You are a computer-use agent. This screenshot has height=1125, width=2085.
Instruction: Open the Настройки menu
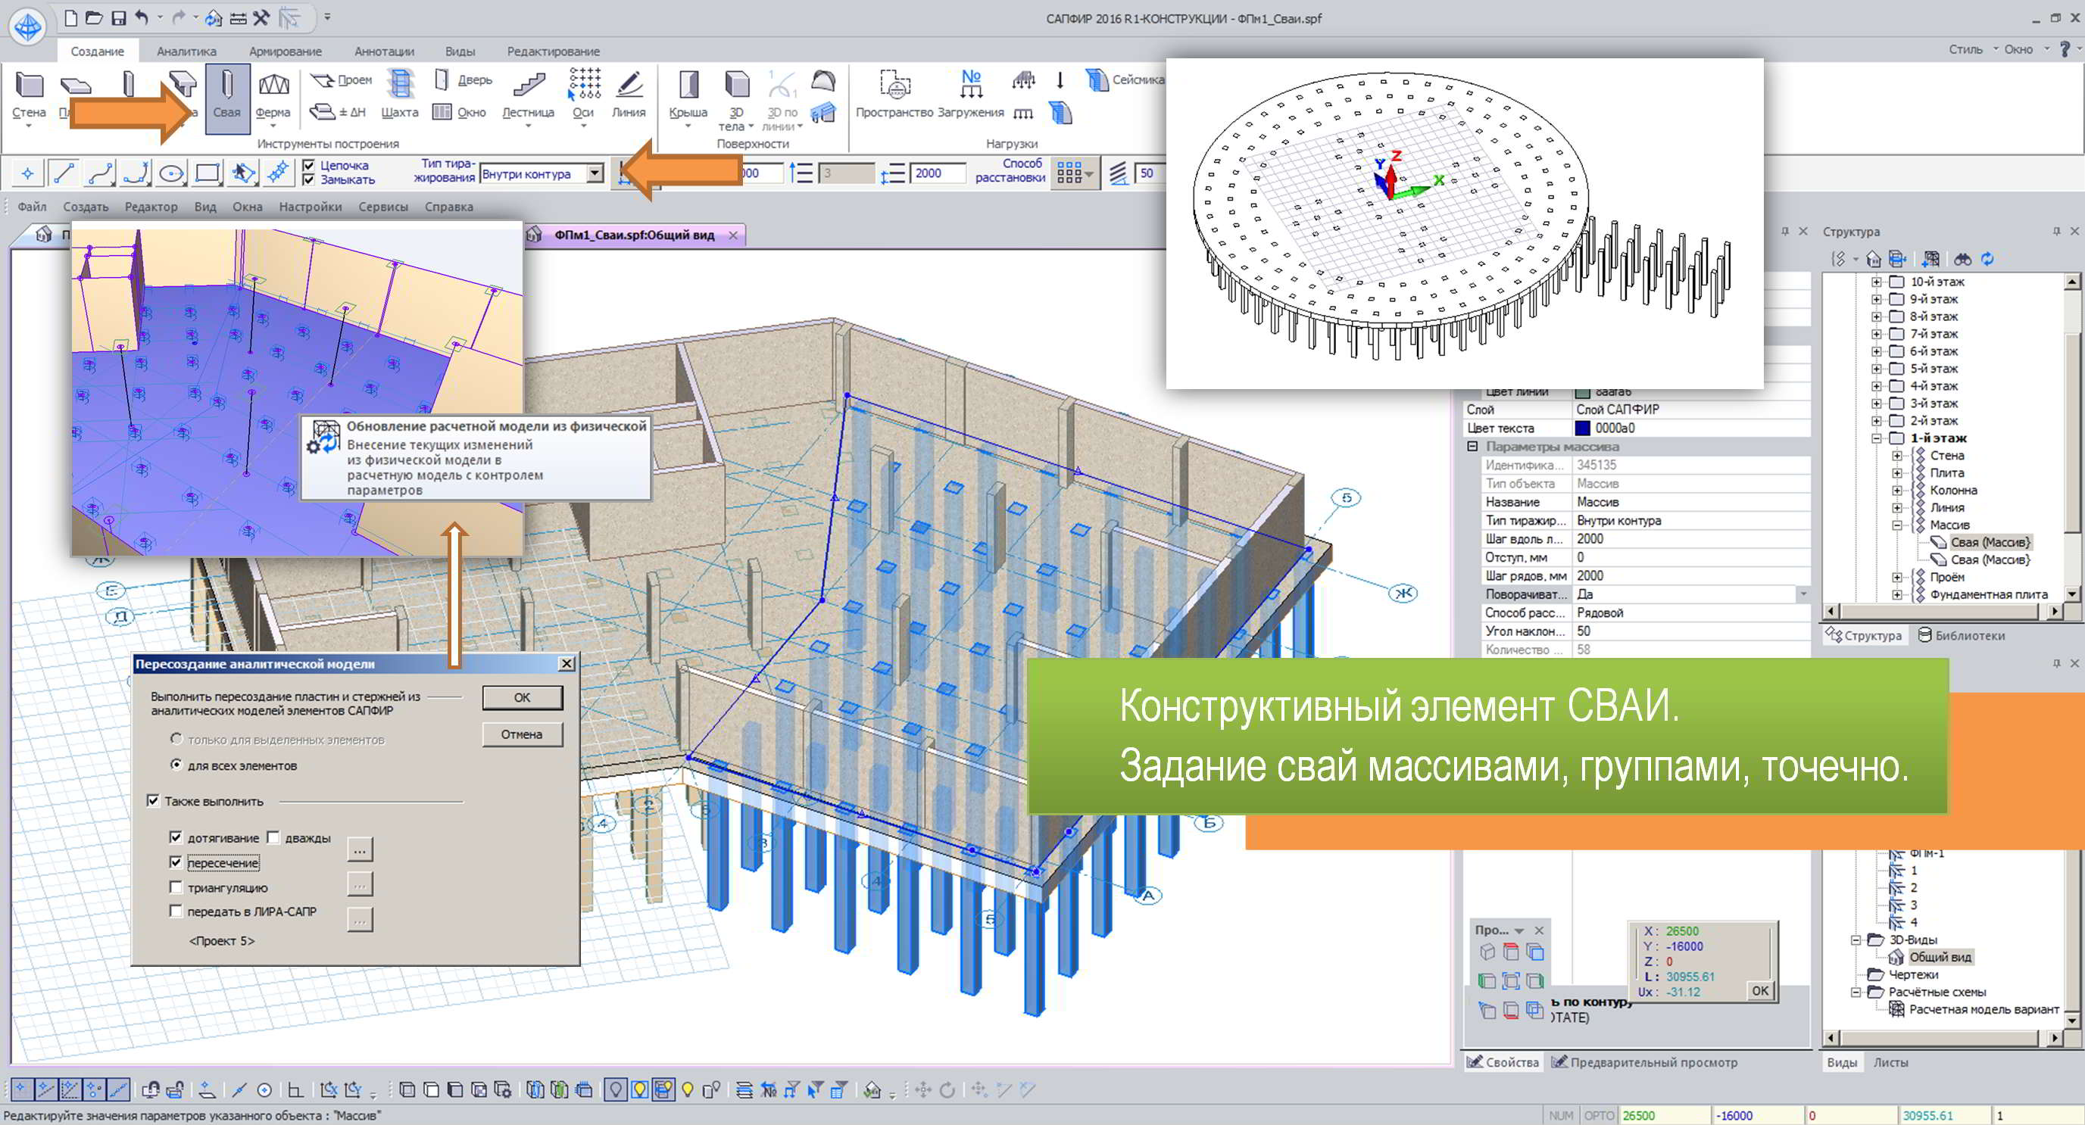pyautogui.click(x=310, y=207)
